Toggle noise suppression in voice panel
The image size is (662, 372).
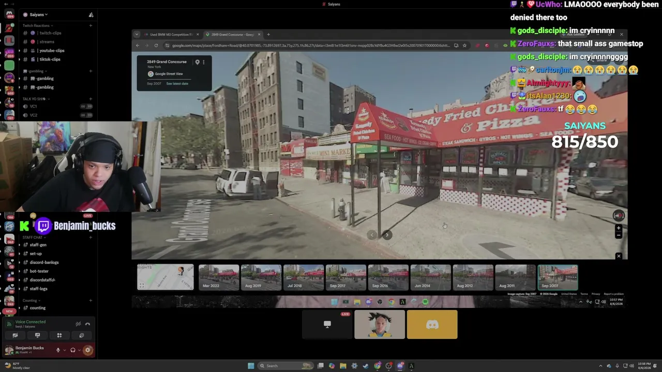pos(78,324)
